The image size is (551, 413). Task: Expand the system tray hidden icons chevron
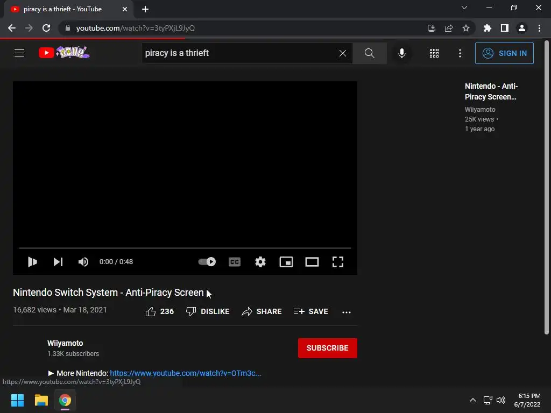coord(473,400)
